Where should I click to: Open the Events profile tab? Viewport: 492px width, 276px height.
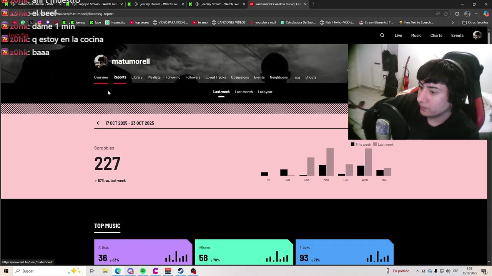259,77
